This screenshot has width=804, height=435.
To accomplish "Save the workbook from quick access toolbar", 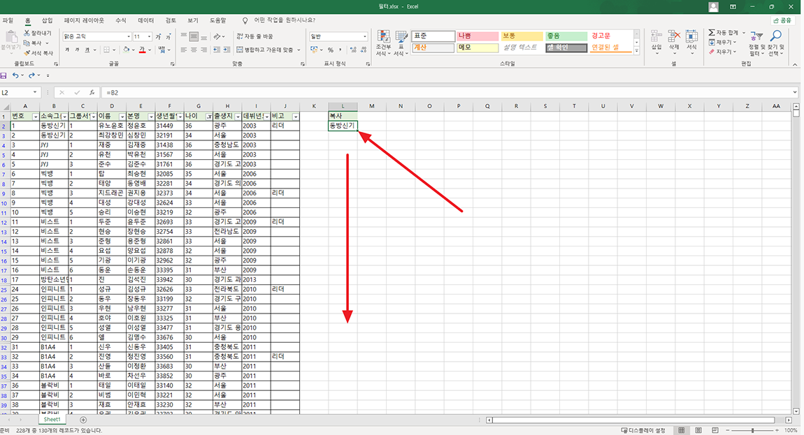I will coord(3,75).
